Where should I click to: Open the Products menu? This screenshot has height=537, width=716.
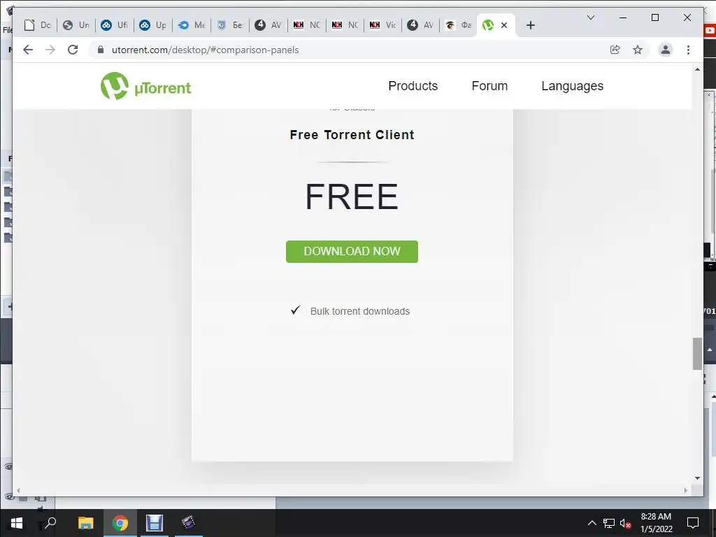pyautogui.click(x=413, y=86)
